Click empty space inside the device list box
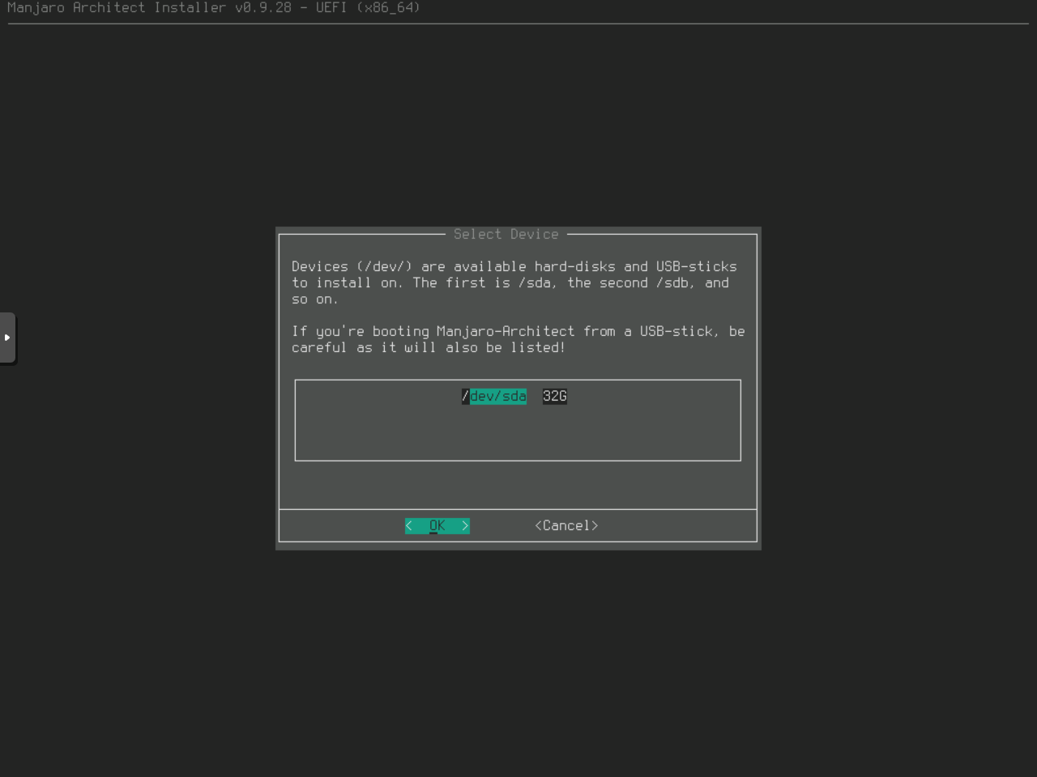 tap(518, 433)
